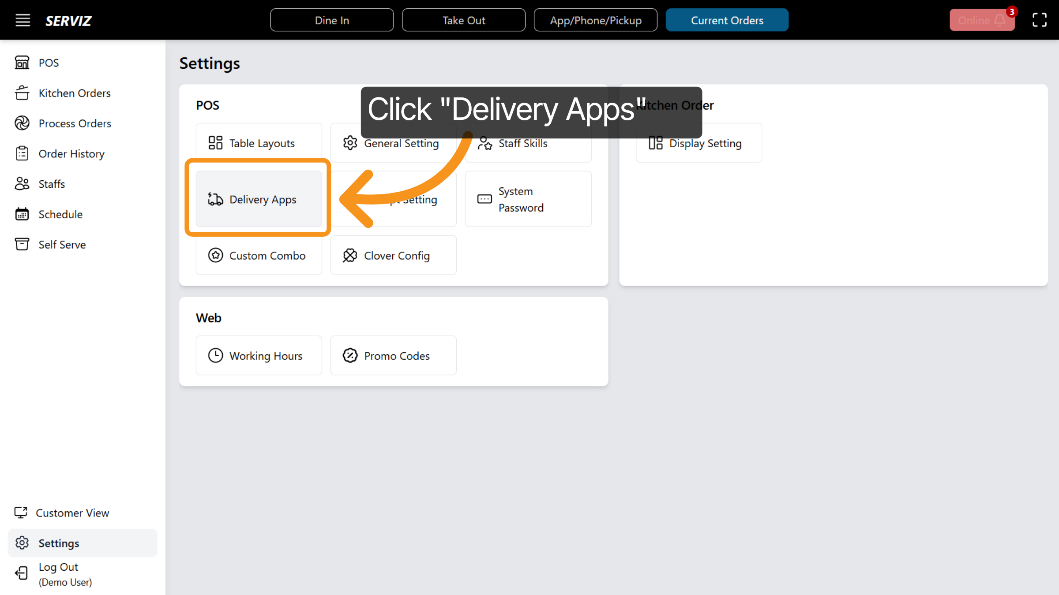Image resolution: width=1059 pixels, height=595 pixels.
Task: Select the Settings gear in sidebar
Action: (59, 543)
